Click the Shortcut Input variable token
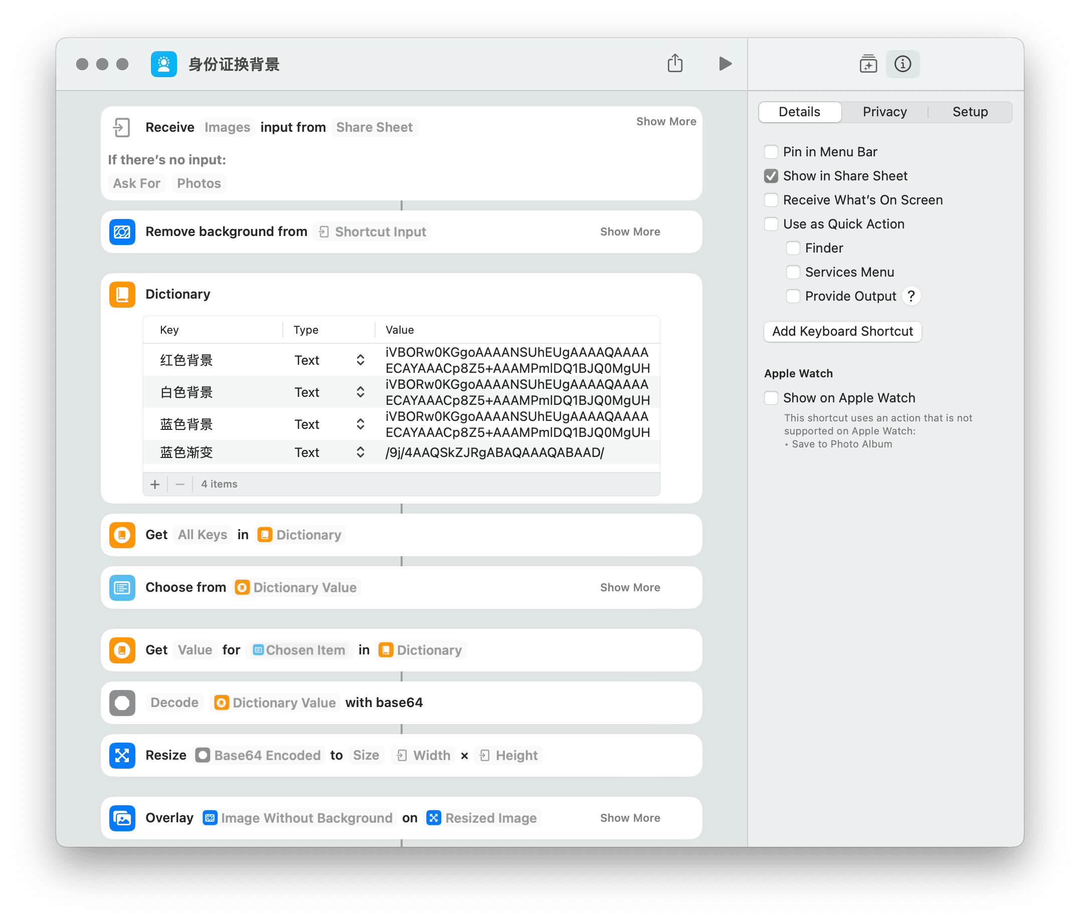The height and width of the screenshot is (921, 1080). click(373, 232)
